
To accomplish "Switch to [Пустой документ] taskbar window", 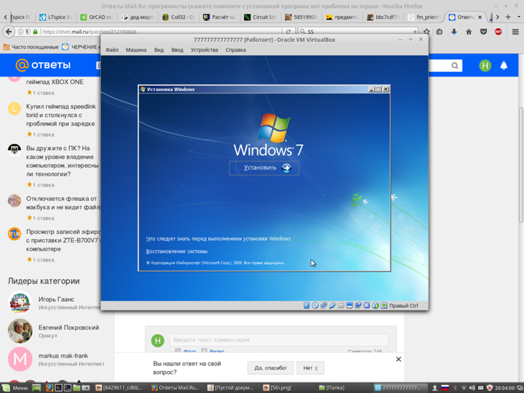I will [231, 388].
